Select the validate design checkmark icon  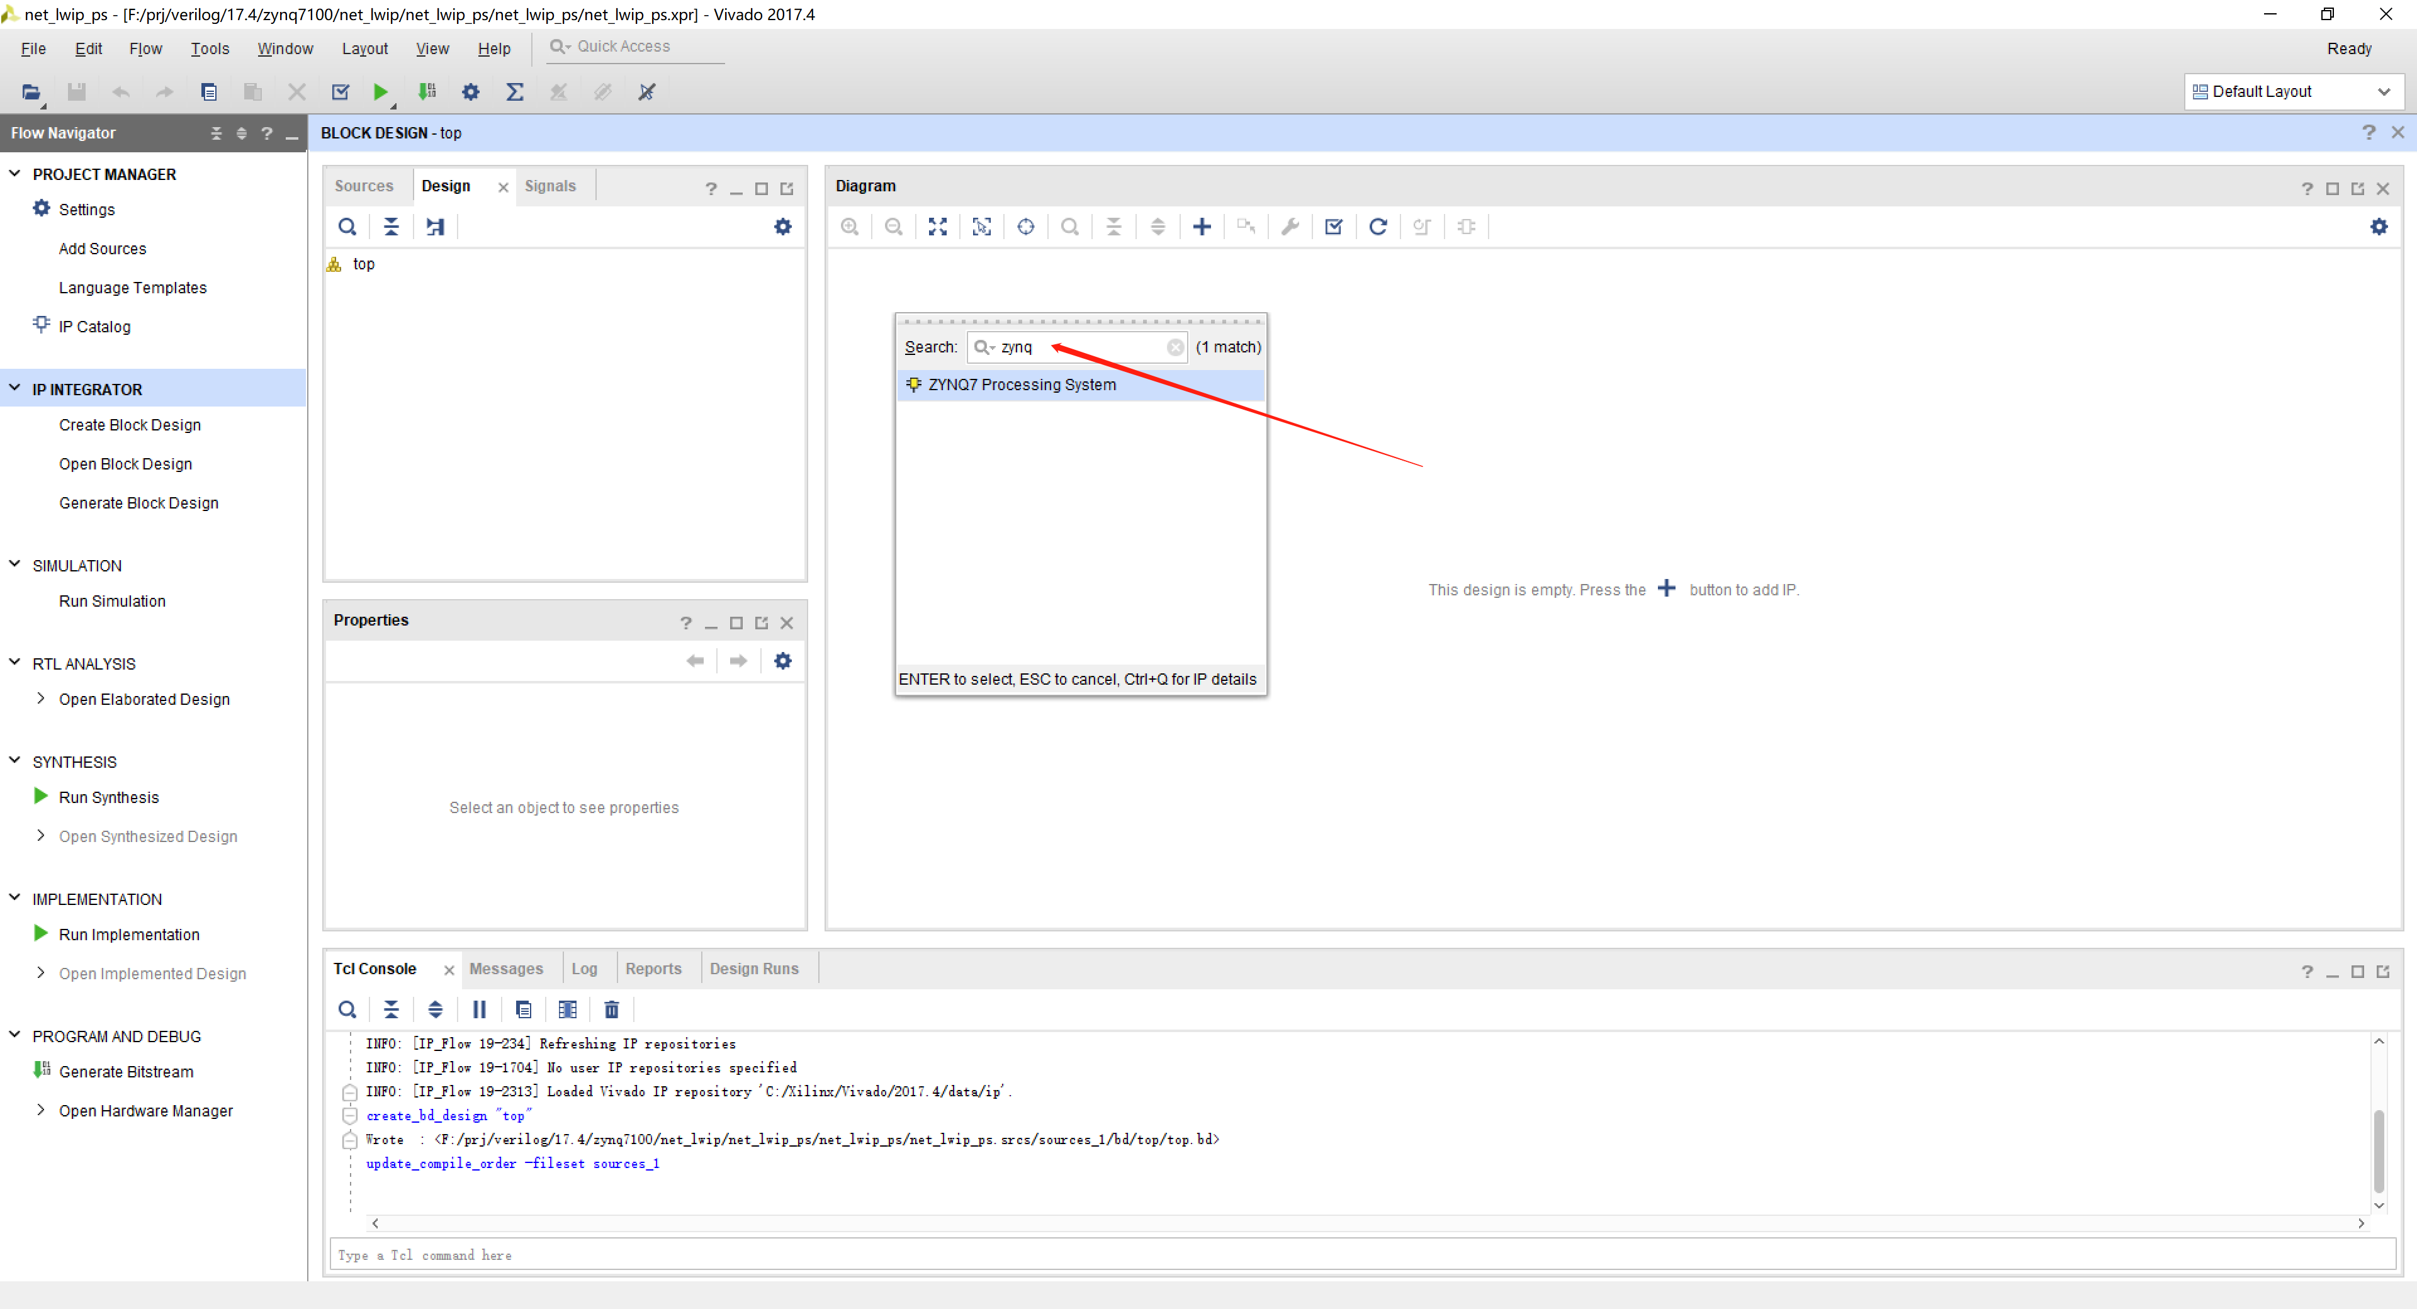[1332, 227]
